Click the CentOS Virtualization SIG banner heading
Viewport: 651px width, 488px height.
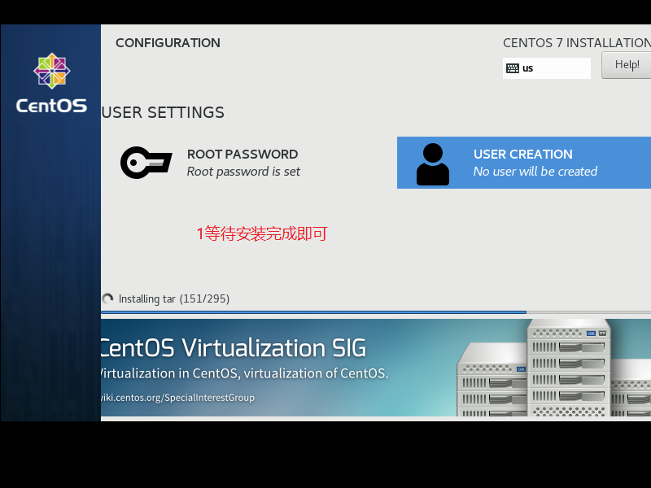234,348
